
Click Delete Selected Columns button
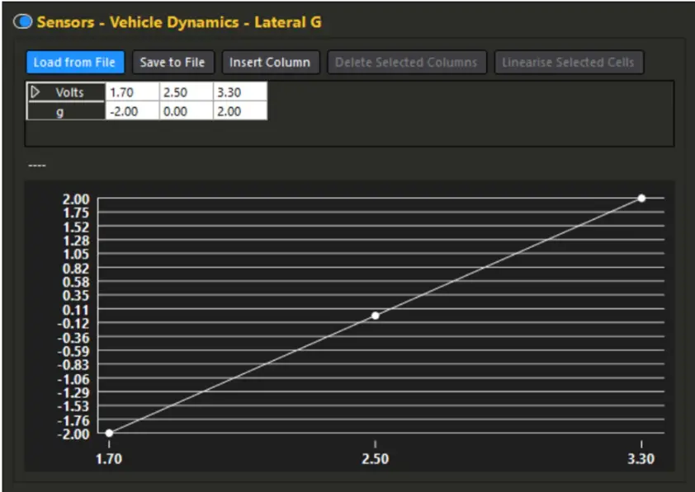click(x=406, y=63)
